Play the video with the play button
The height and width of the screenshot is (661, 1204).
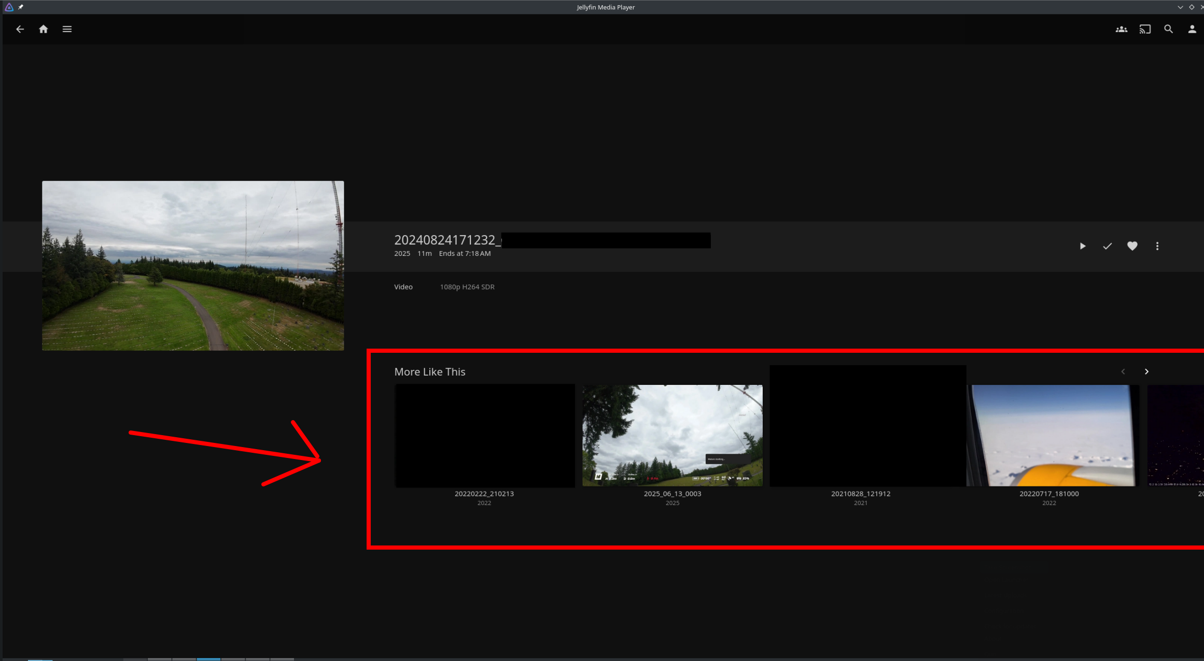[1083, 246]
